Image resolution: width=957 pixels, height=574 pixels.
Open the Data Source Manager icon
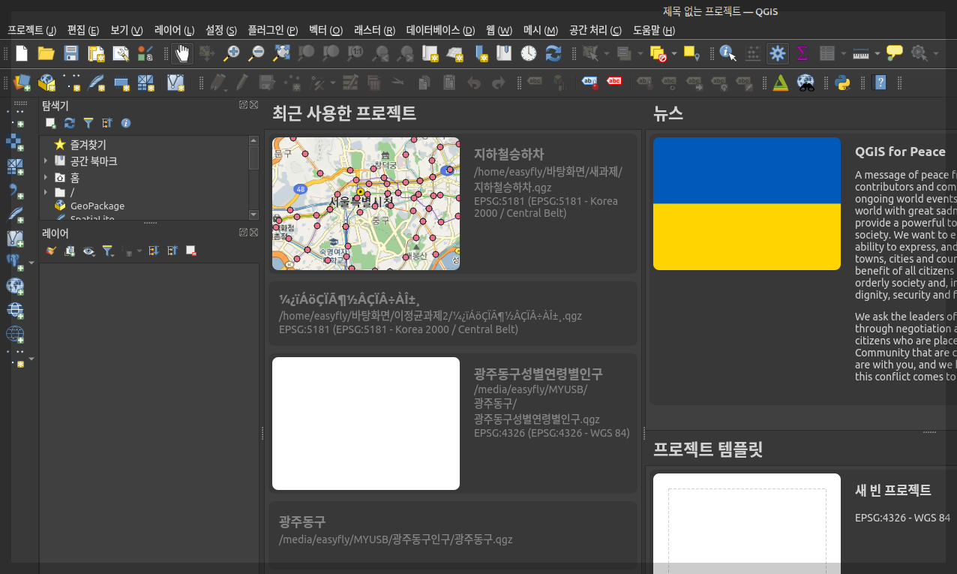[x=22, y=82]
